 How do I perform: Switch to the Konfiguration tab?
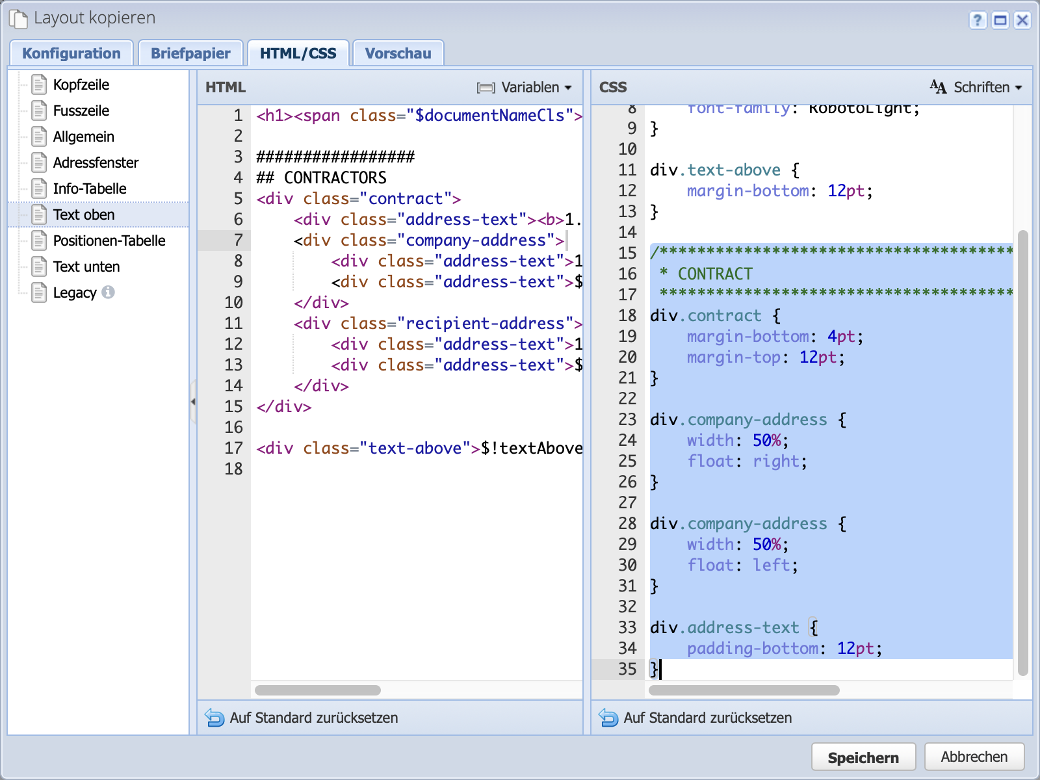tap(71, 53)
